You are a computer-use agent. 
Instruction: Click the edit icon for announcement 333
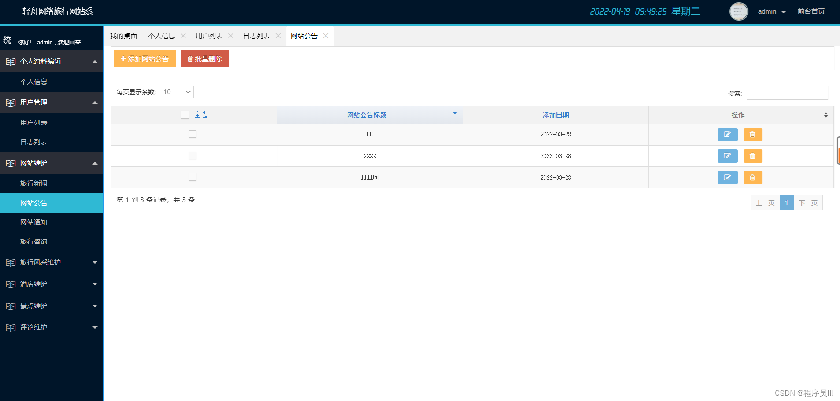[x=727, y=135]
